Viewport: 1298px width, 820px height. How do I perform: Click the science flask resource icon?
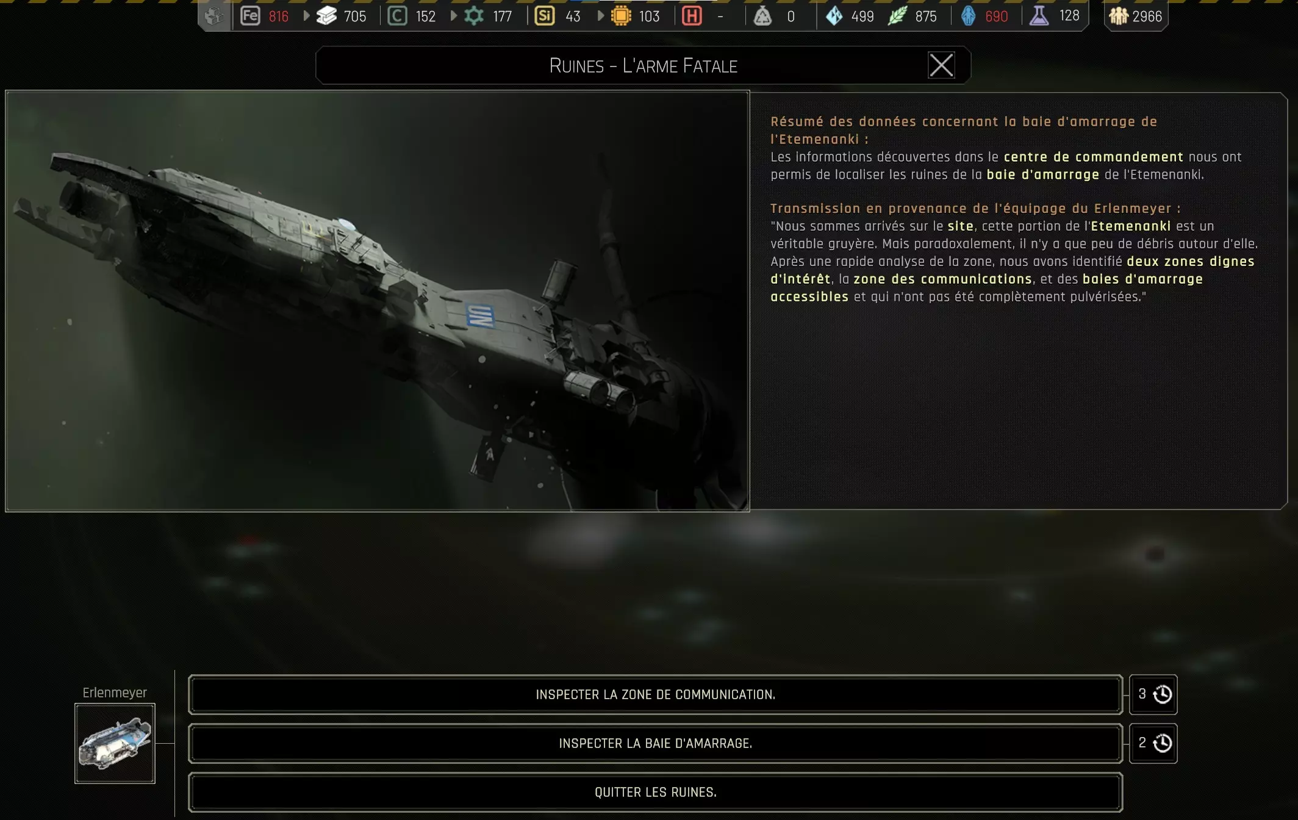tap(1039, 16)
